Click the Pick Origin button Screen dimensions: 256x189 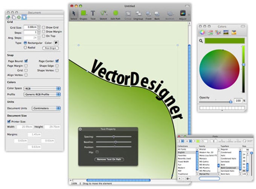(50, 48)
